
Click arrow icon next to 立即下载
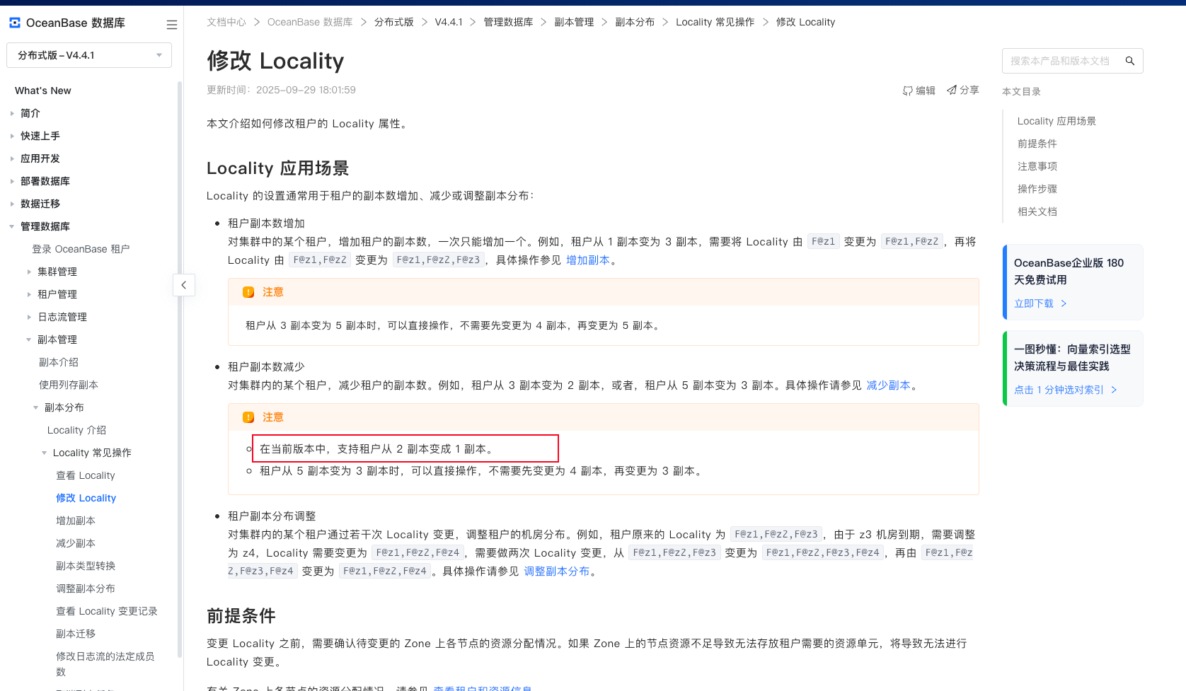[x=1064, y=303]
